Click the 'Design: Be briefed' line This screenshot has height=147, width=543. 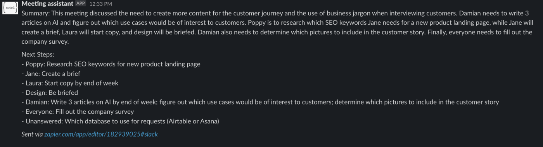pos(50,92)
